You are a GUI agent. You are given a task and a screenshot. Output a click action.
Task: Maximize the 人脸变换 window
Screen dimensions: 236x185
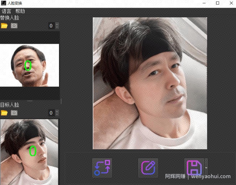pyautogui.click(x=218, y=3)
